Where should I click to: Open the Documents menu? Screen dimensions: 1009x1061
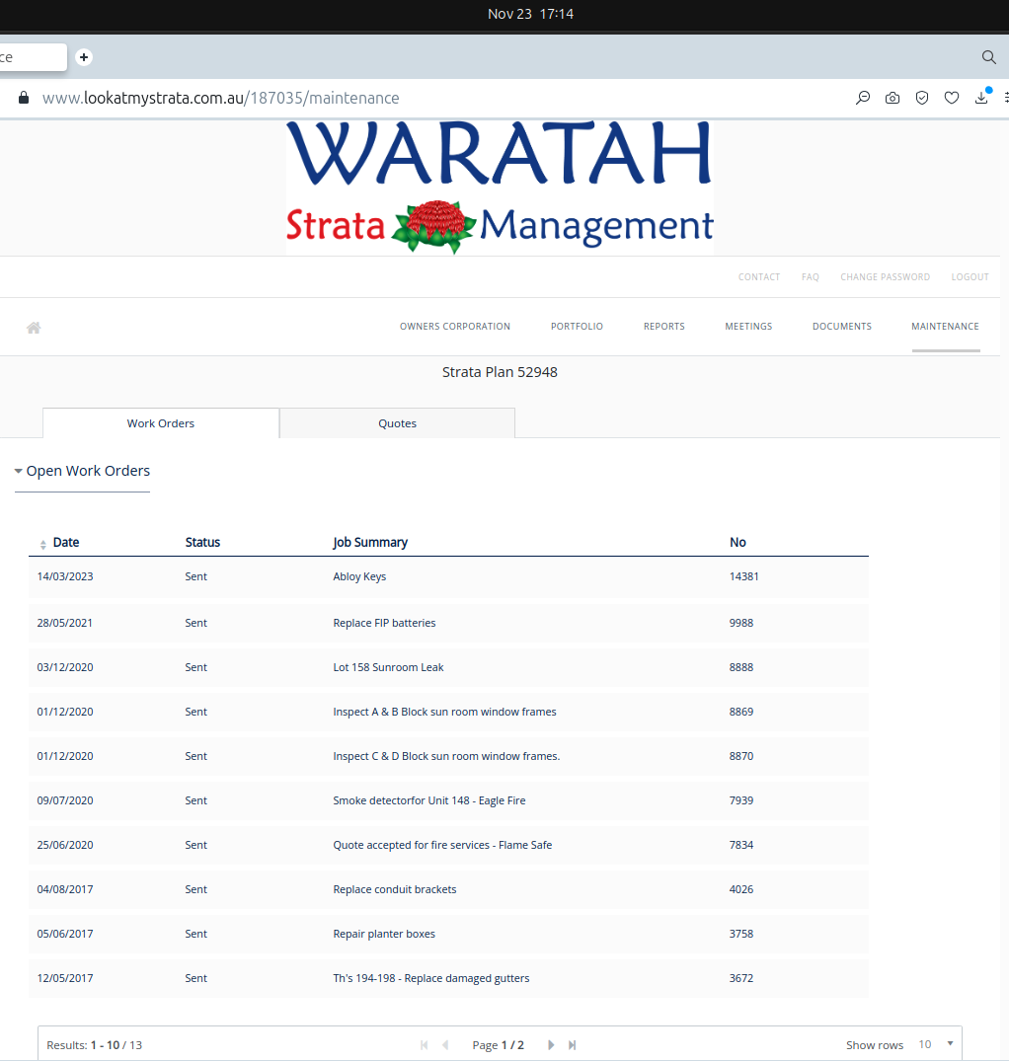coord(842,326)
